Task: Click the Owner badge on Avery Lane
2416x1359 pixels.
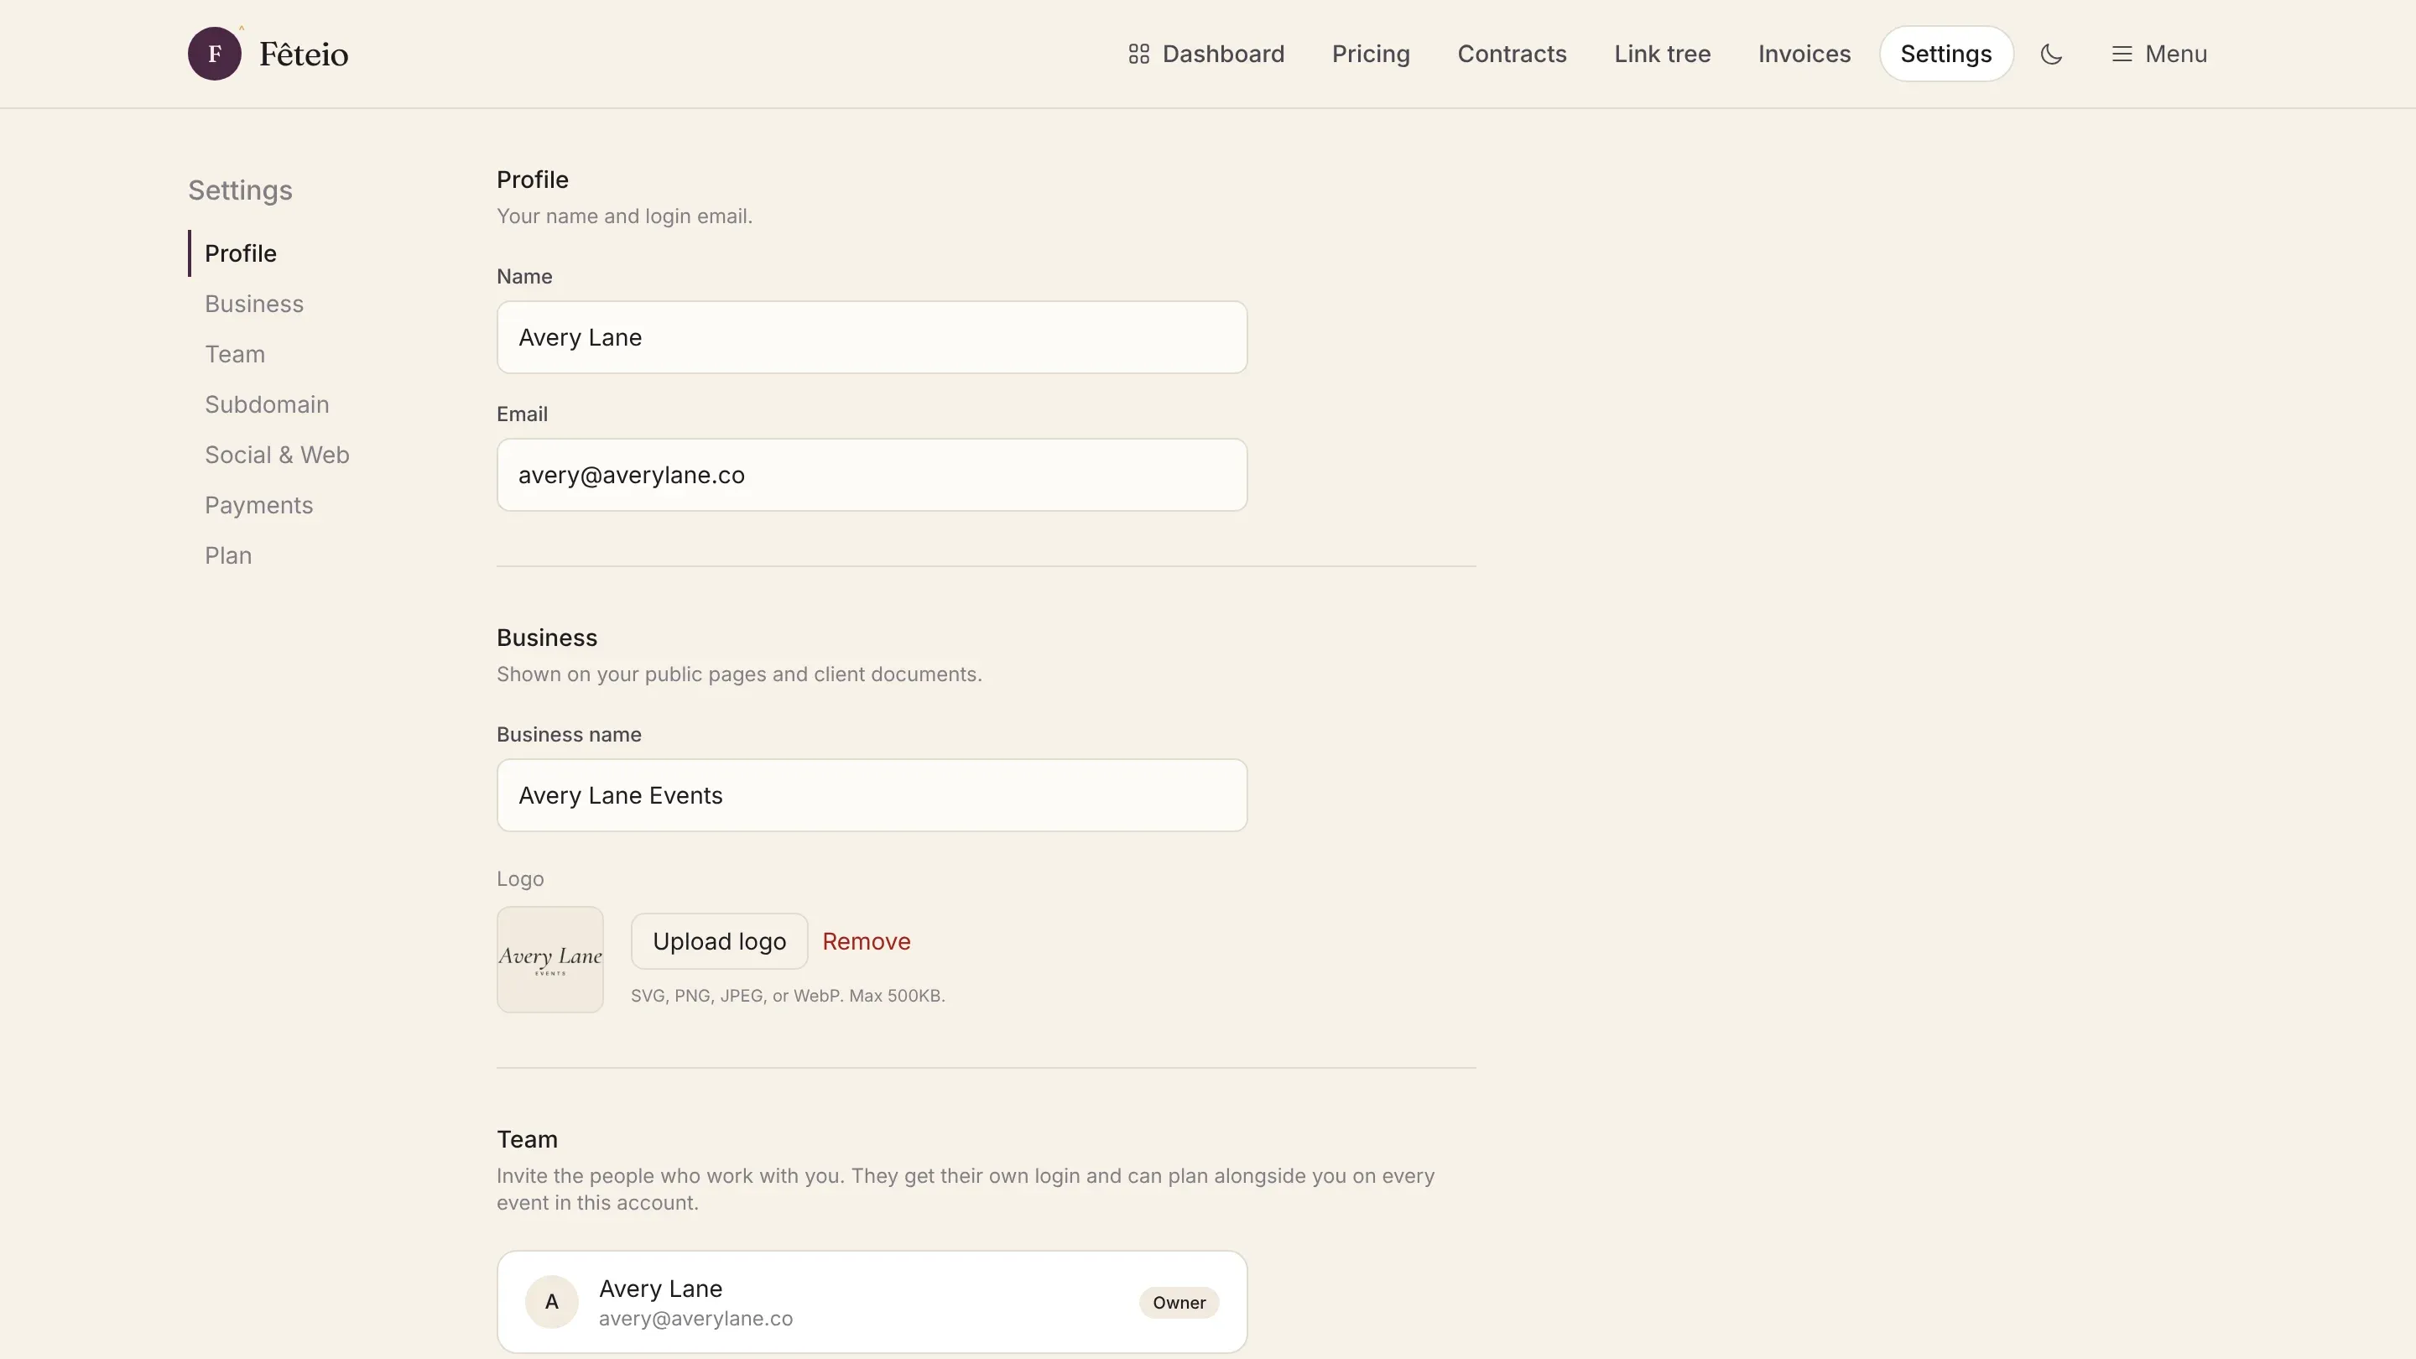Action: [x=1179, y=1302]
